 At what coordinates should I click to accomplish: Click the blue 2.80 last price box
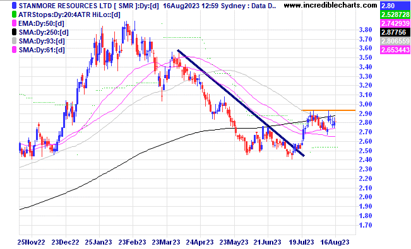395,6
